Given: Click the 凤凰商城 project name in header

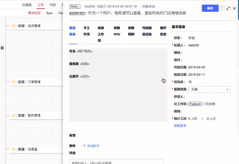Looking at the screenshot, I should (x=149, y=6).
